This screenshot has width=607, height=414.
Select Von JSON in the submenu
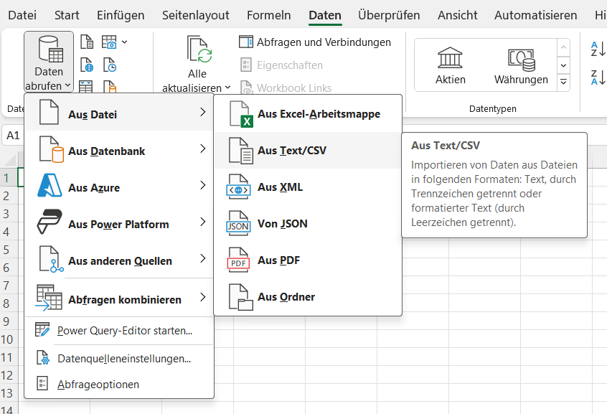[x=308, y=223]
